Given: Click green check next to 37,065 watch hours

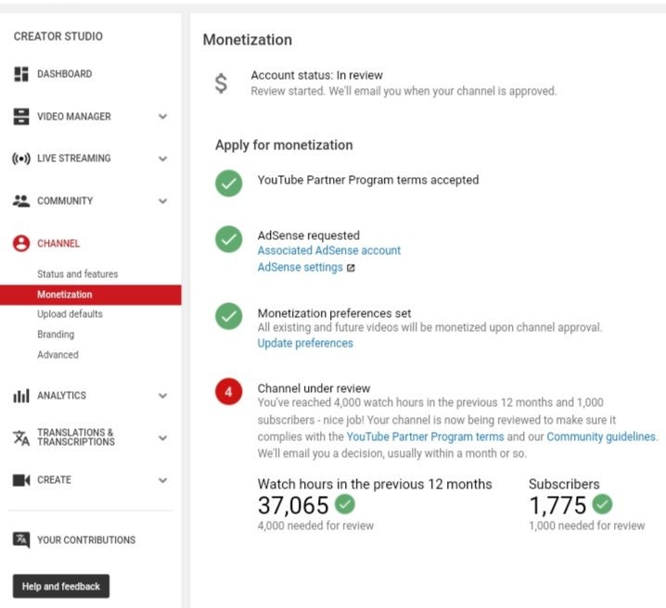Looking at the screenshot, I should pyautogui.click(x=345, y=504).
